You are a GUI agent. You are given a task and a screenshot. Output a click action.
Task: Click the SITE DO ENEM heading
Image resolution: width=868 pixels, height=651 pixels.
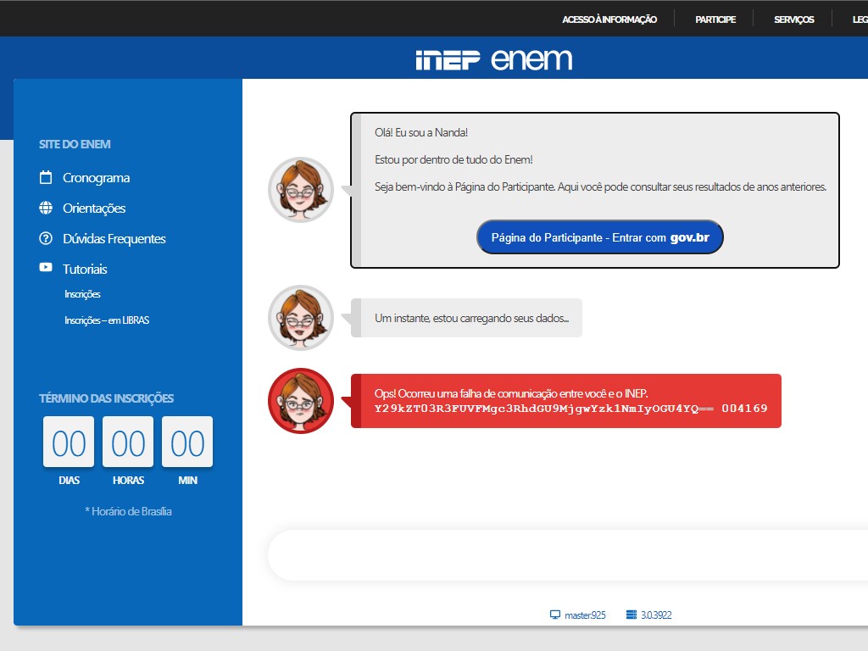click(x=75, y=144)
